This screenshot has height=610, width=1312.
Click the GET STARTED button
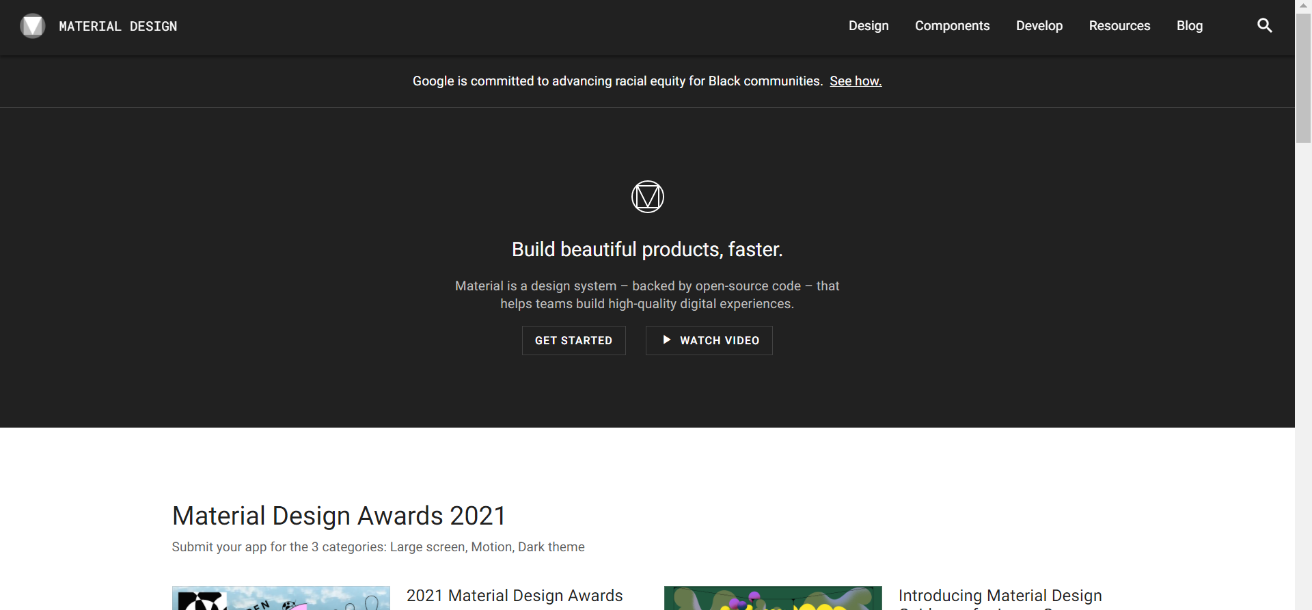pyautogui.click(x=573, y=340)
